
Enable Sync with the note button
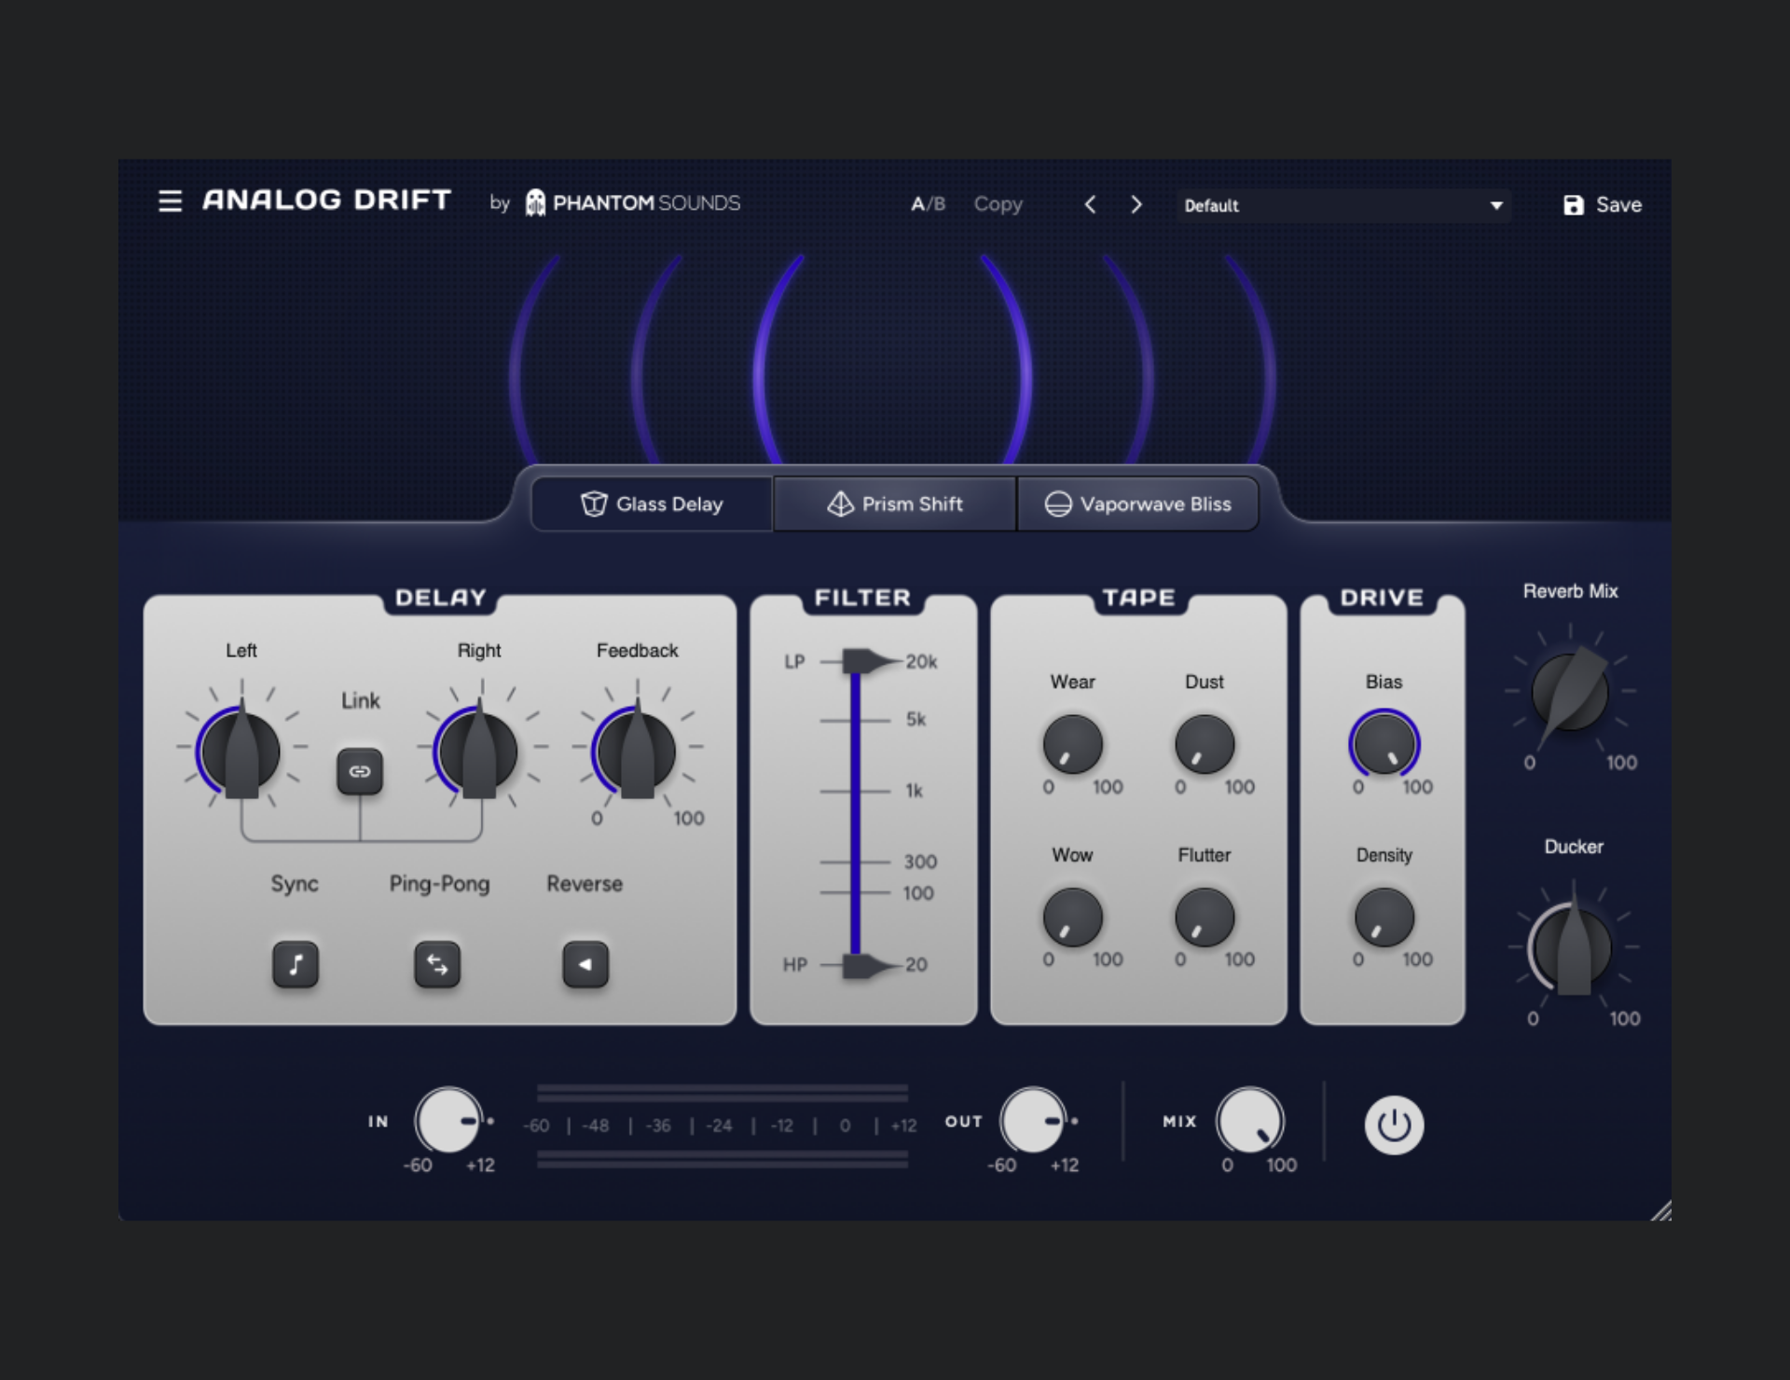296,964
